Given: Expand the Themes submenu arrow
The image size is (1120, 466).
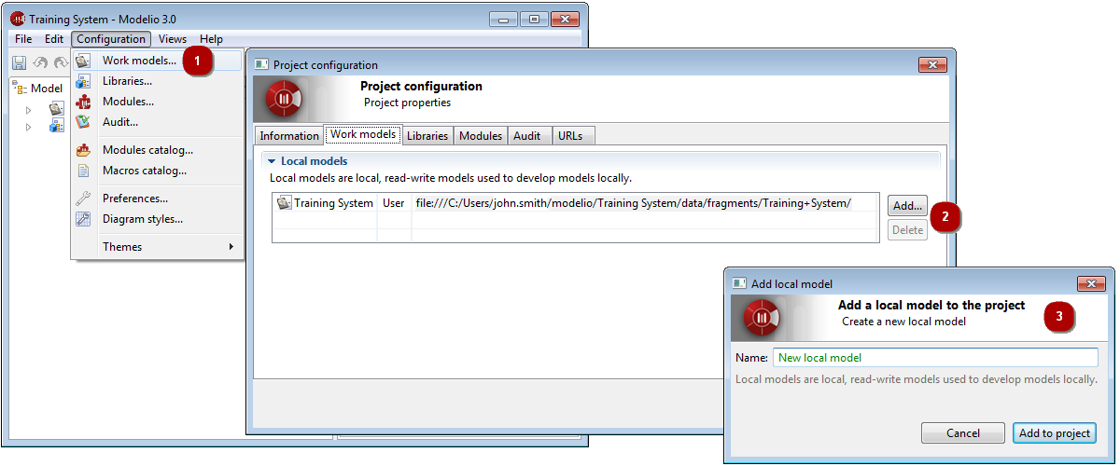Looking at the screenshot, I should [231, 247].
